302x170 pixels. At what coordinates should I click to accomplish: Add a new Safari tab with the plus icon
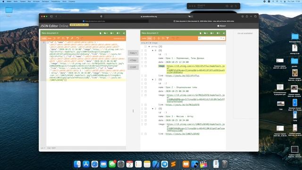(251, 17)
